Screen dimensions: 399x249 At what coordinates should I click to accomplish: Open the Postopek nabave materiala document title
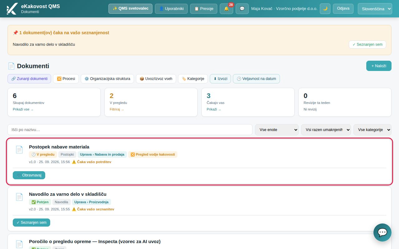click(x=59, y=147)
